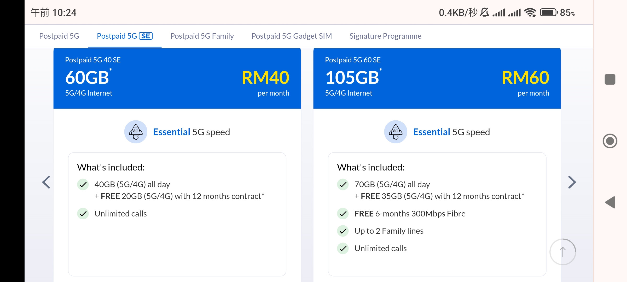
Task: Tap the scroll-to-top arrow button
Action: pyautogui.click(x=563, y=252)
